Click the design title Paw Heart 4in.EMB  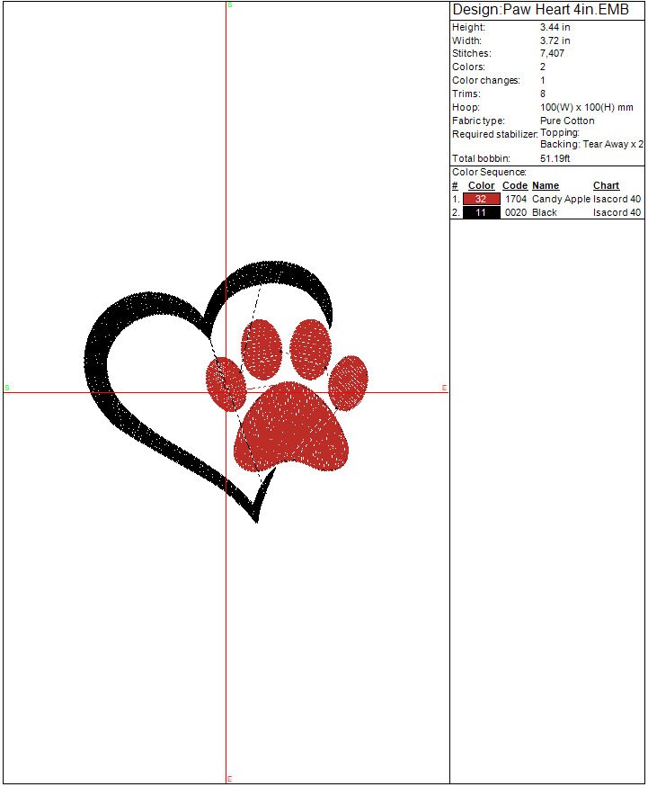click(540, 10)
